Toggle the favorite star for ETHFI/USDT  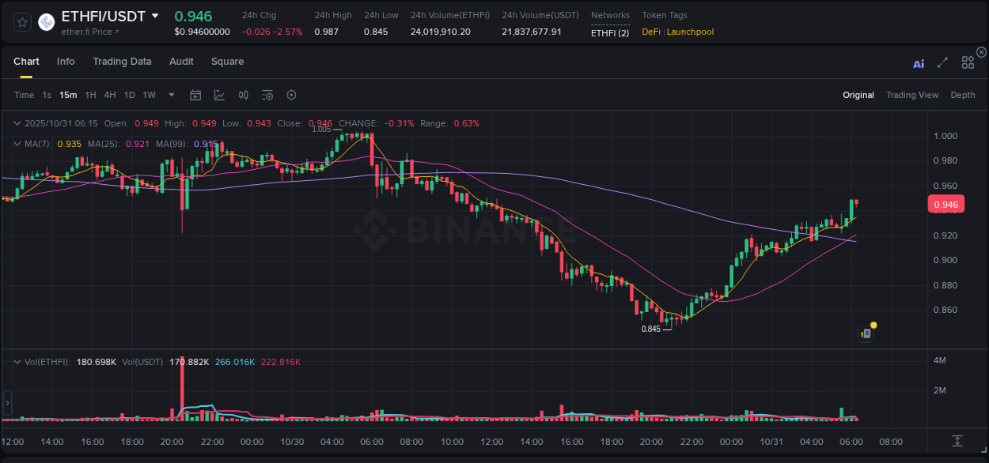[x=21, y=22]
